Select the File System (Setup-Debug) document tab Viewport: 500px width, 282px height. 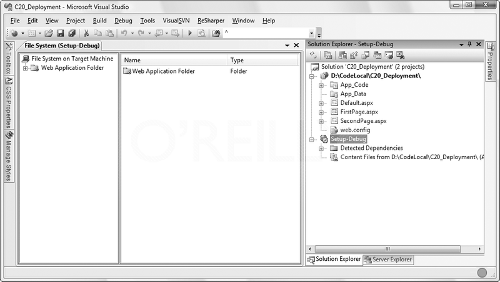pyautogui.click(x=62, y=46)
